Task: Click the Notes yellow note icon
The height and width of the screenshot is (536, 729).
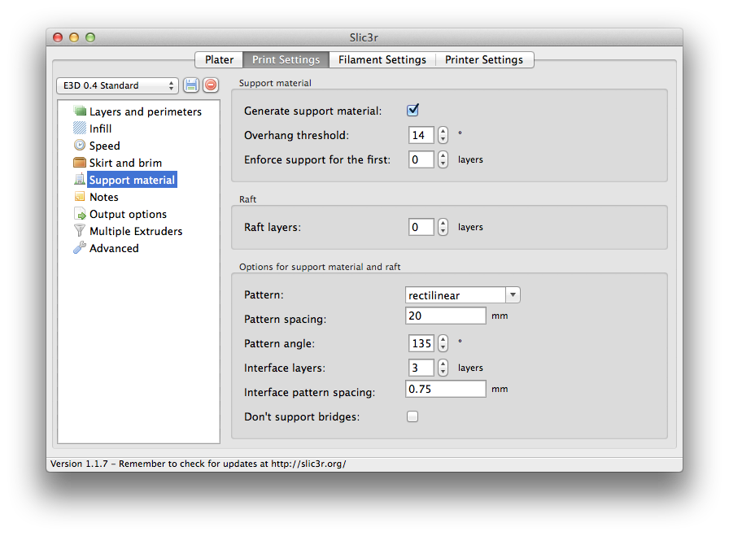Action: click(x=80, y=197)
